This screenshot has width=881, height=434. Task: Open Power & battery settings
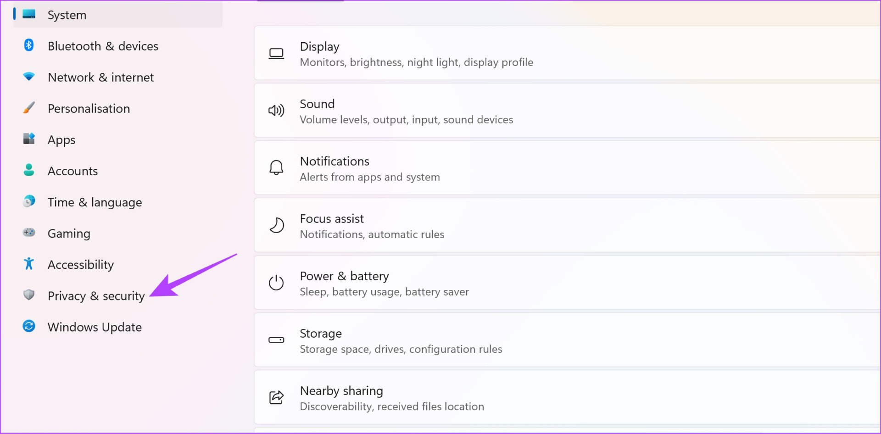(x=568, y=283)
